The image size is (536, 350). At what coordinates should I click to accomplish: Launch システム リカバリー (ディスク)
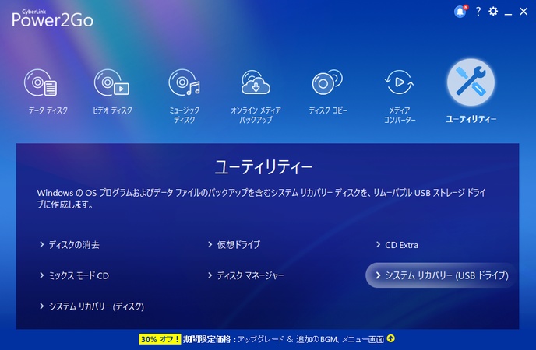pyautogui.click(x=92, y=306)
